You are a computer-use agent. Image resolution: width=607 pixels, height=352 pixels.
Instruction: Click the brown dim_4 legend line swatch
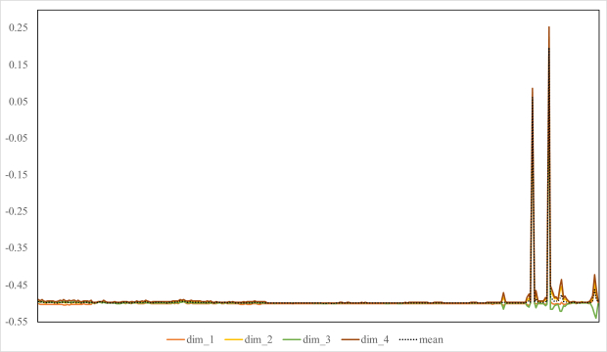[350, 340]
